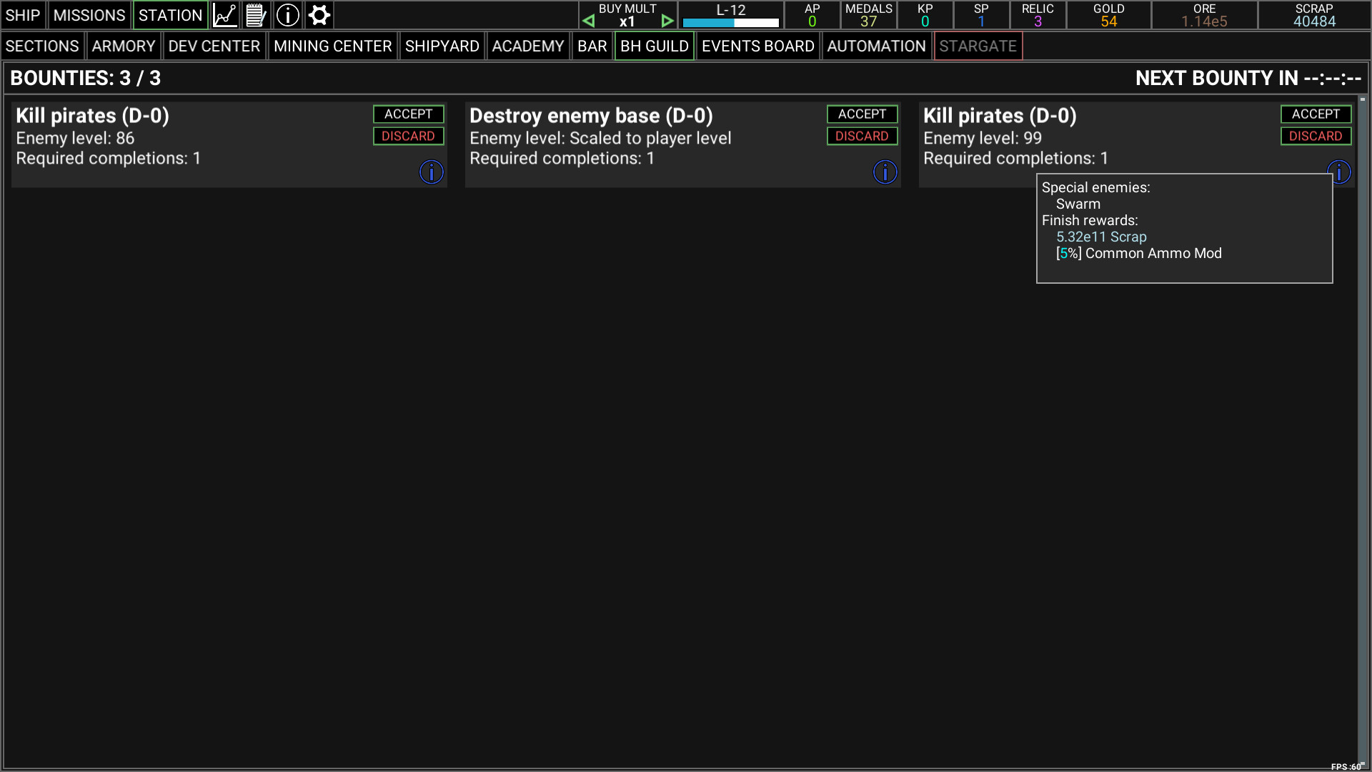Decrease buy multiplier with left arrow
The width and height of the screenshot is (1372, 772).
pos(588,21)
